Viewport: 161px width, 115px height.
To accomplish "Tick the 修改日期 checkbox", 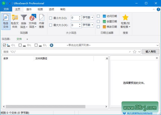I will tap(98, 27).
